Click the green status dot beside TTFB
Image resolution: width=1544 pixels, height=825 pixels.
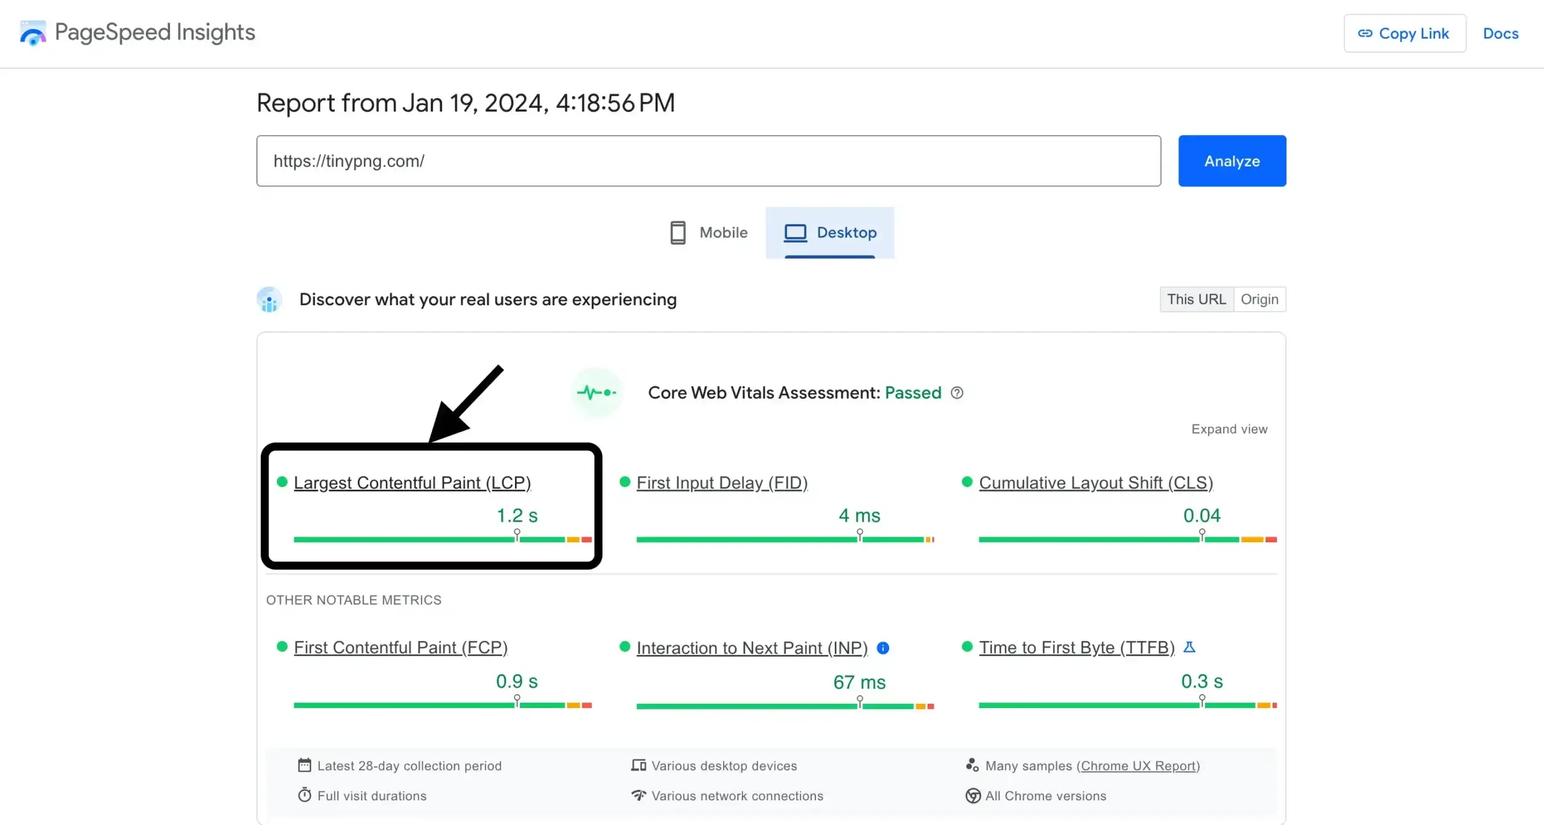(967, 646)
